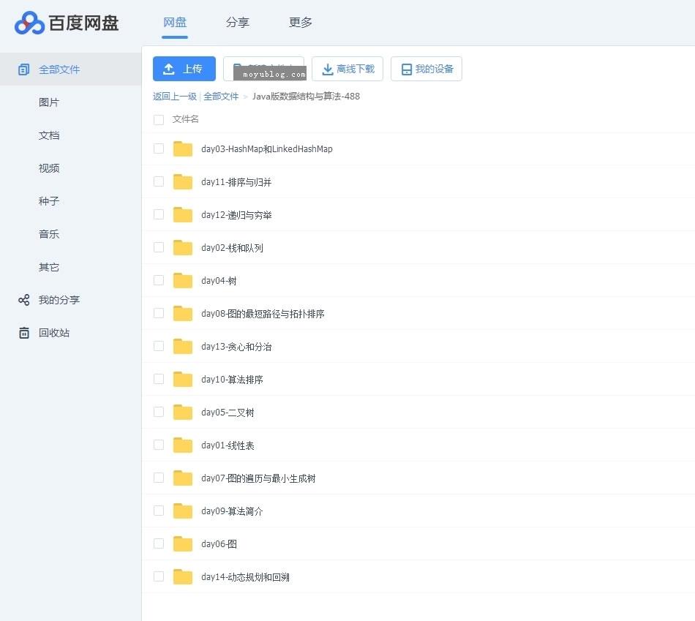
Task: Open the 我的设备 button
Action: 427,69
